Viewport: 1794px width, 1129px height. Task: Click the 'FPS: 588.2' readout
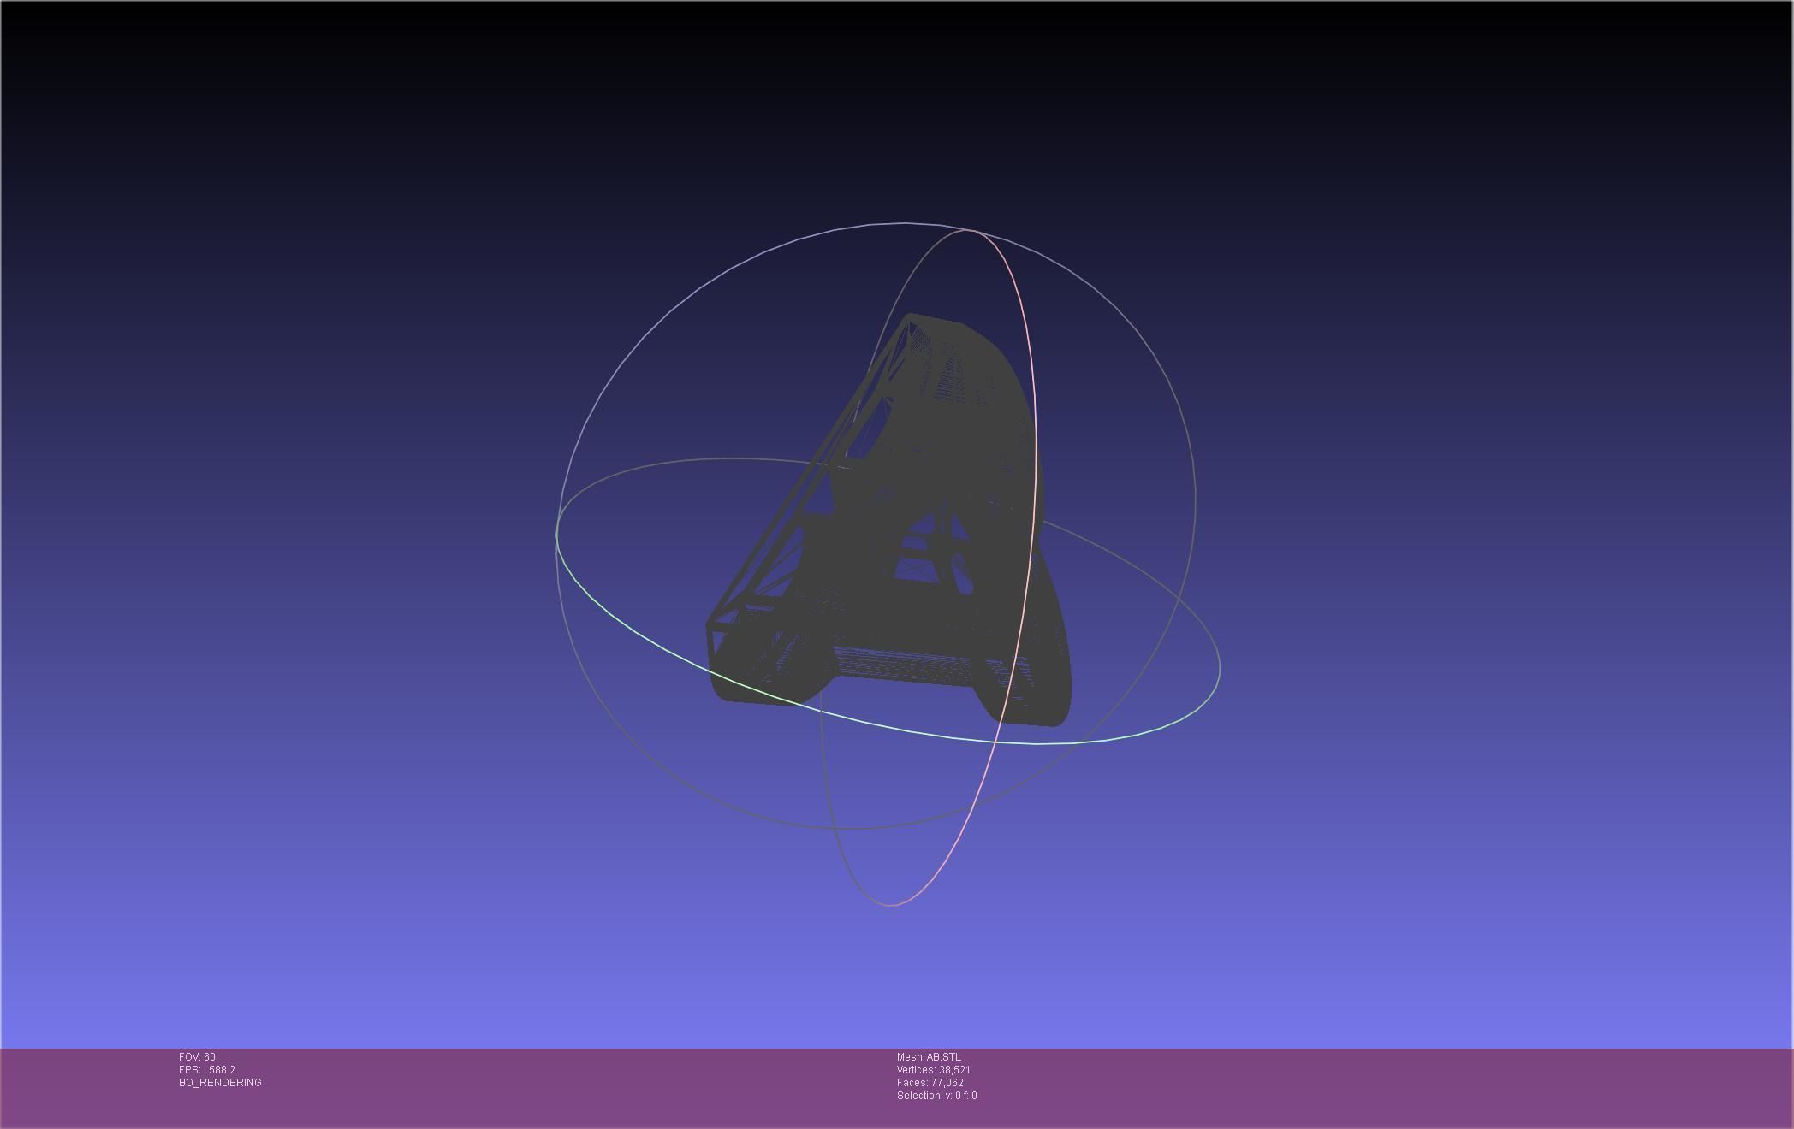207,1070
